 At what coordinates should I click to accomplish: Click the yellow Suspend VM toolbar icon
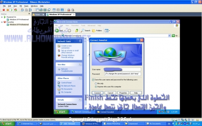tap(8, 10)
